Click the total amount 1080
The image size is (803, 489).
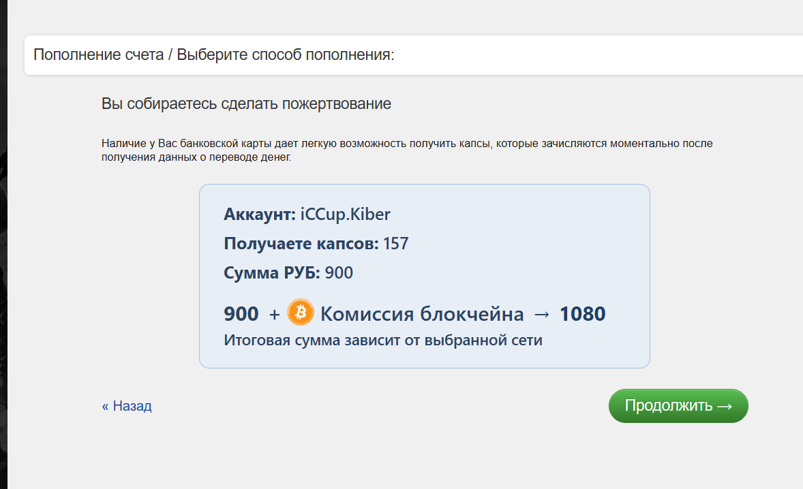(583, 313)
